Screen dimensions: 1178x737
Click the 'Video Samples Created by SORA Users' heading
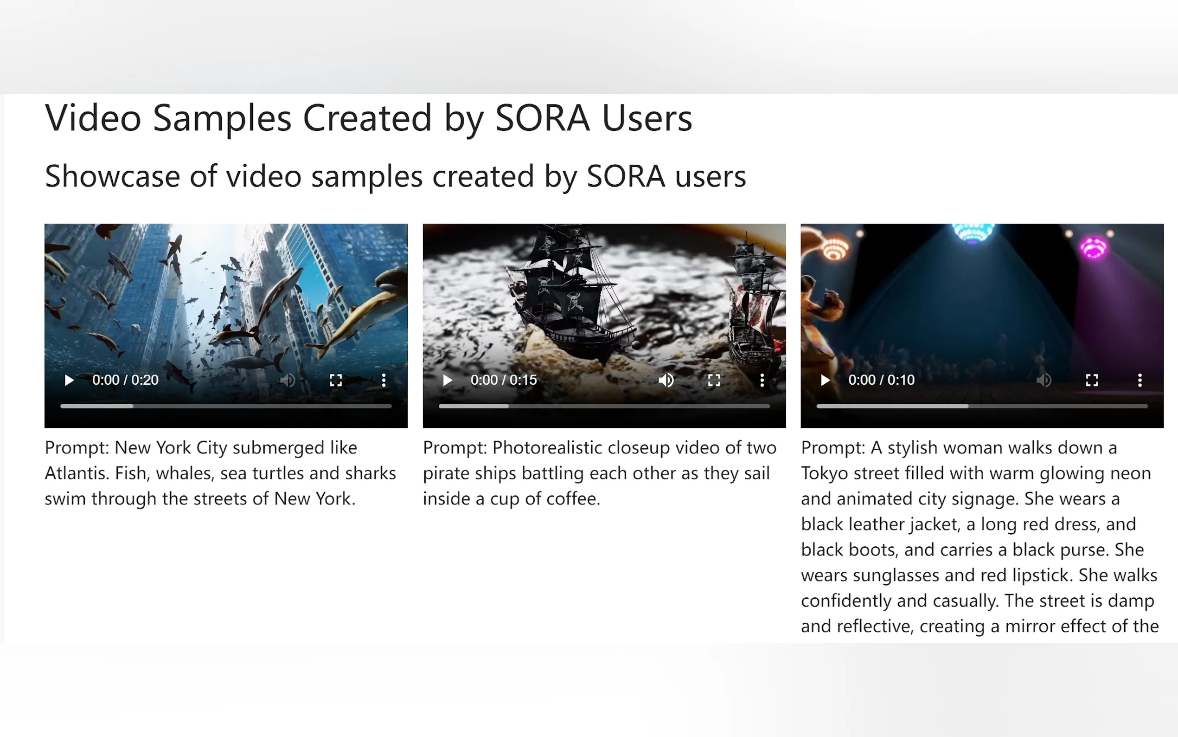coord(368,118)
